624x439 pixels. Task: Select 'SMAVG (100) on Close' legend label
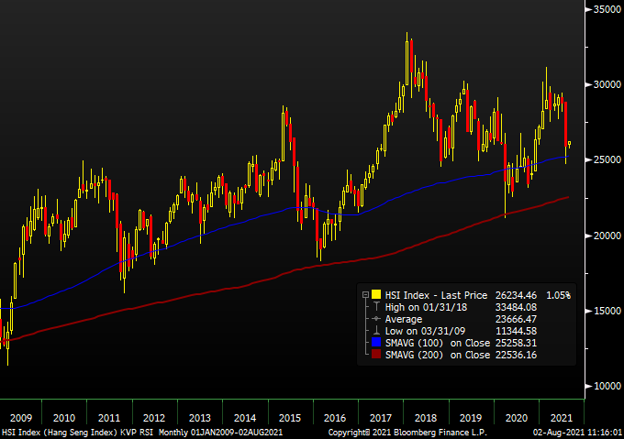coord(438,343)
